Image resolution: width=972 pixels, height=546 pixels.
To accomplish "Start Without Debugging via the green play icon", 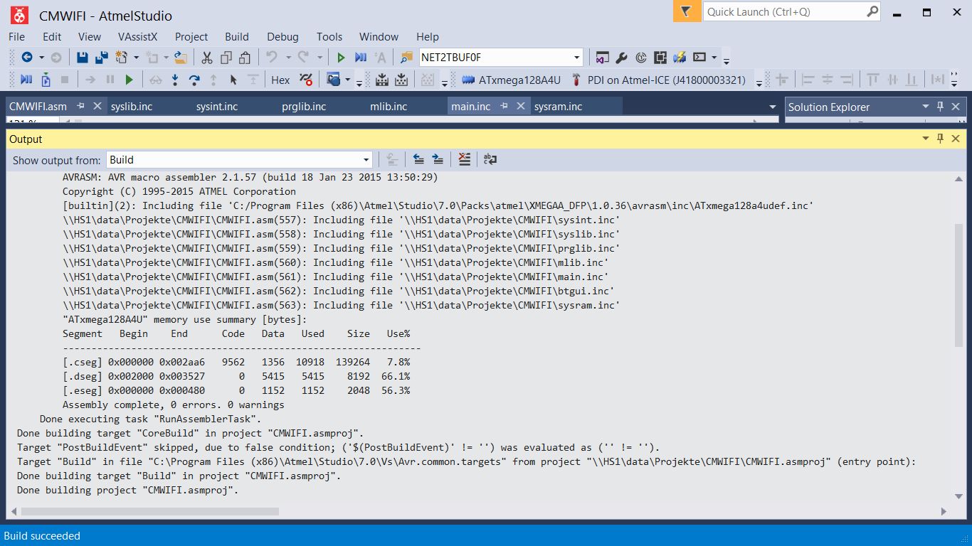I will tap(341, 58).
